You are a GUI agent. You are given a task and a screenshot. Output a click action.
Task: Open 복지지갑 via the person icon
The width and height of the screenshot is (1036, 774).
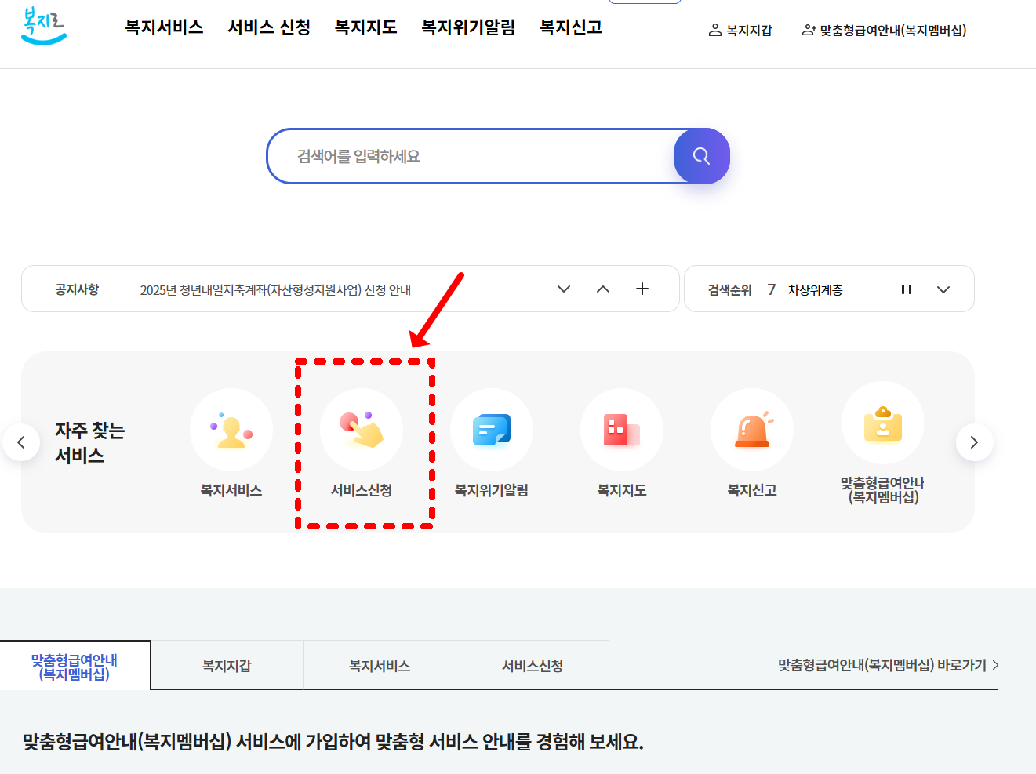[740, 30]
